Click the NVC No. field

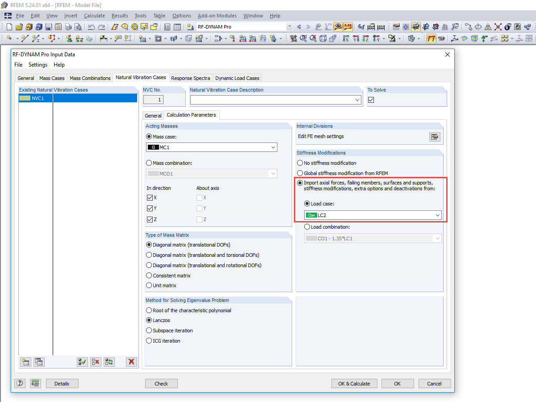pyautogui.click(x=153, y=100)
